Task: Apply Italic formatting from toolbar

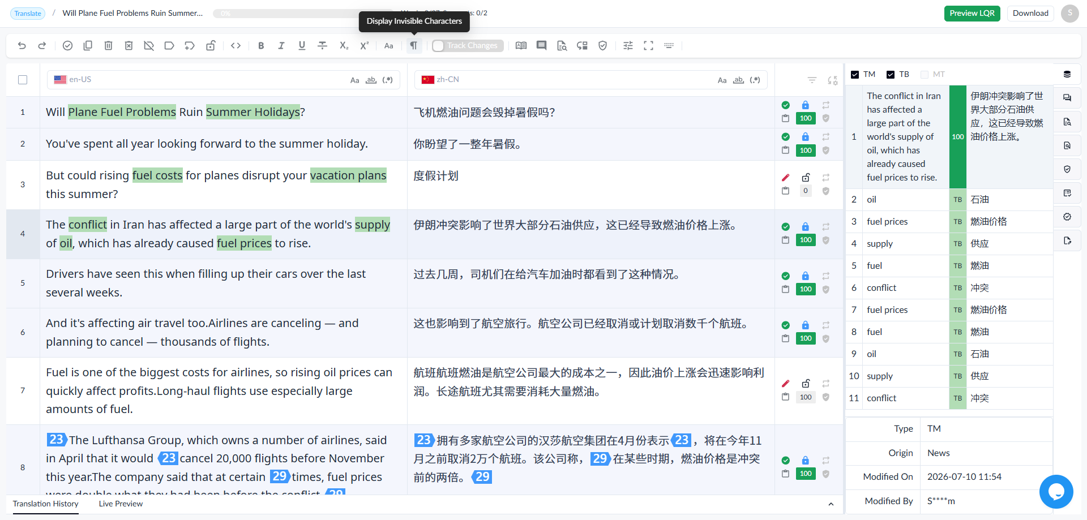Action: pyautogui.click(x=281, y=46)
